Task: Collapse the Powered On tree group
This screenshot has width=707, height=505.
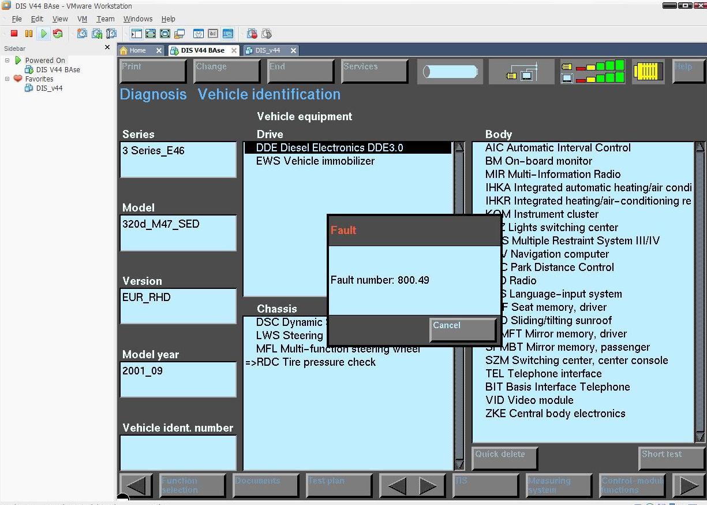Action: point(7,60)
